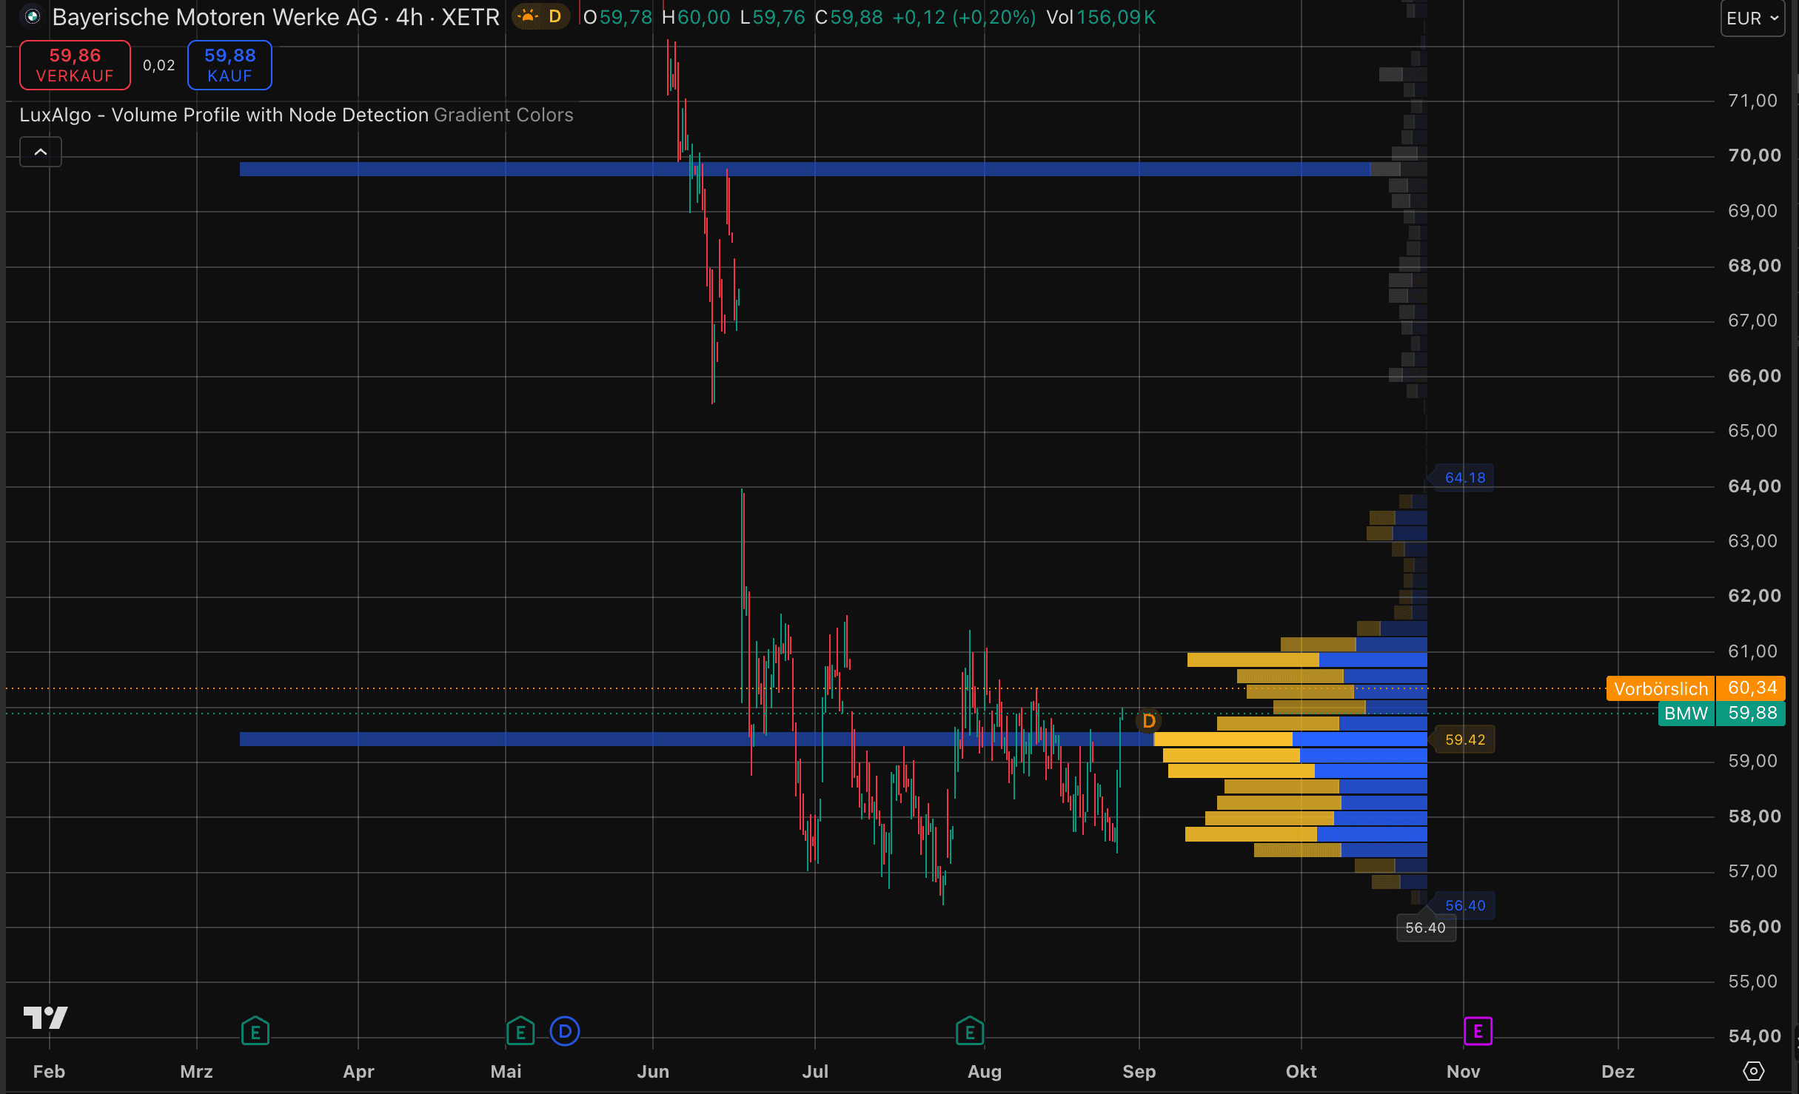Viewport: 1799px width, 1094px height.
Task: Click the 59.42 point of control label
Action: (1464, 739)
